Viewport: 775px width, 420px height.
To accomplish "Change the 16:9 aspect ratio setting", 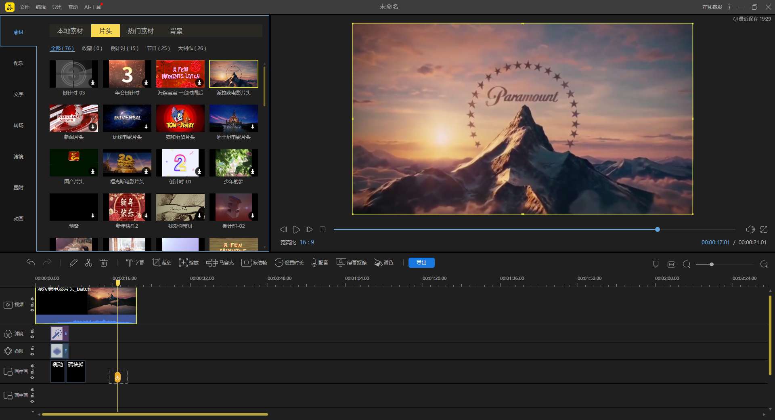I will [306, 242].
